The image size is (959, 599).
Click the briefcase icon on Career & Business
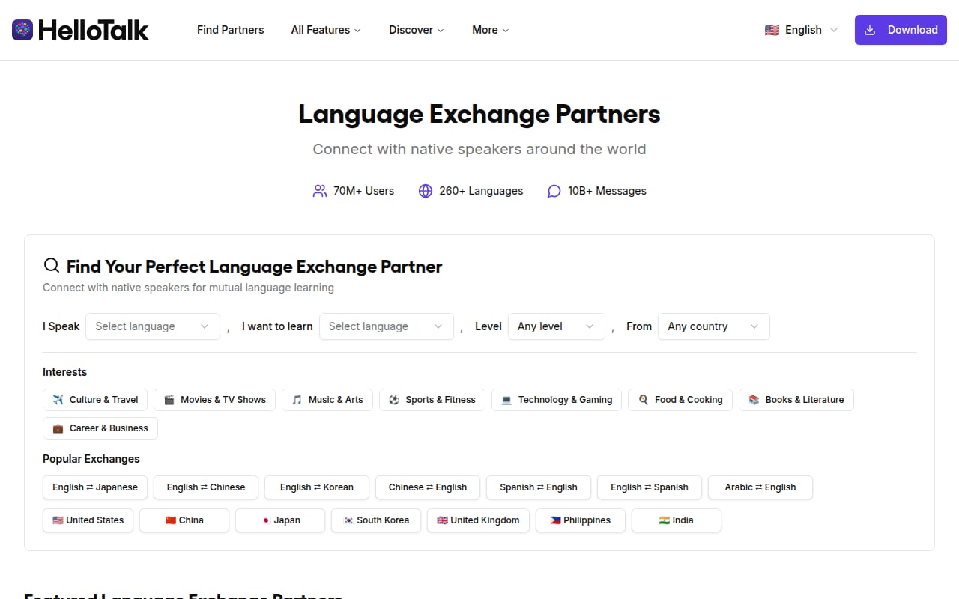point(58,428)
